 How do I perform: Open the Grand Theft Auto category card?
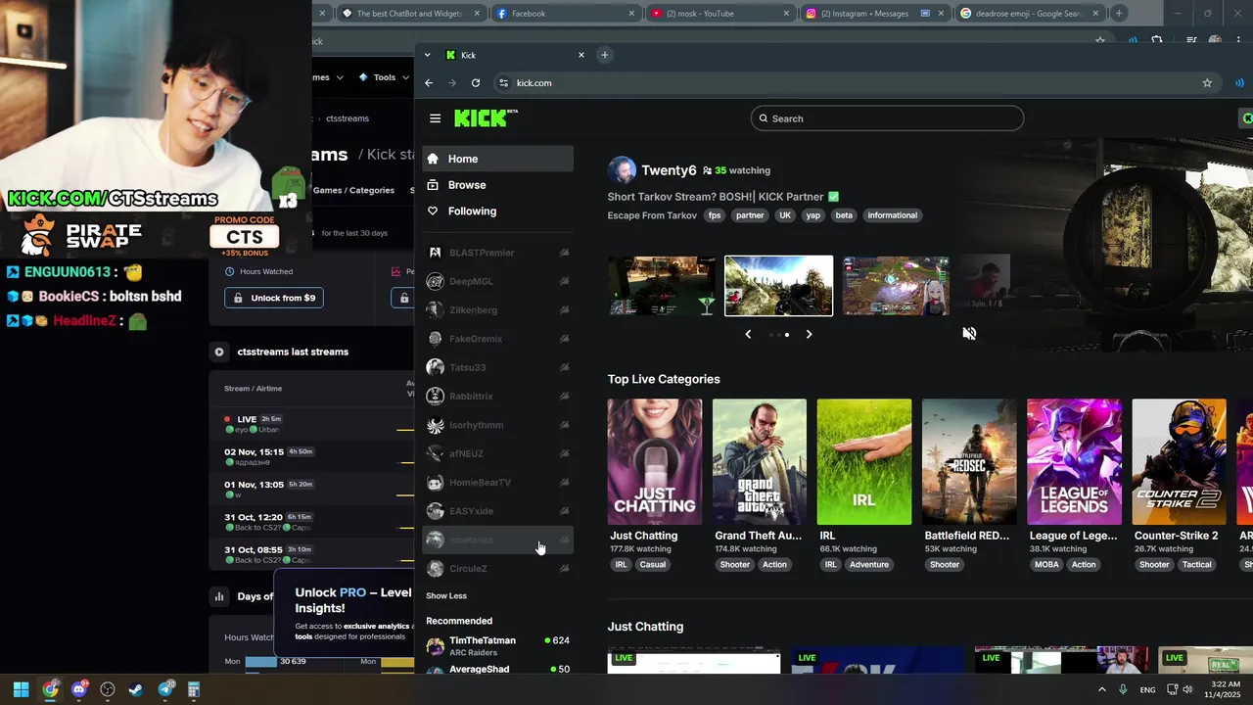[760, 461]
